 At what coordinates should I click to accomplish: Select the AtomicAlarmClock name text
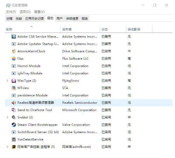tap(31, 51)
